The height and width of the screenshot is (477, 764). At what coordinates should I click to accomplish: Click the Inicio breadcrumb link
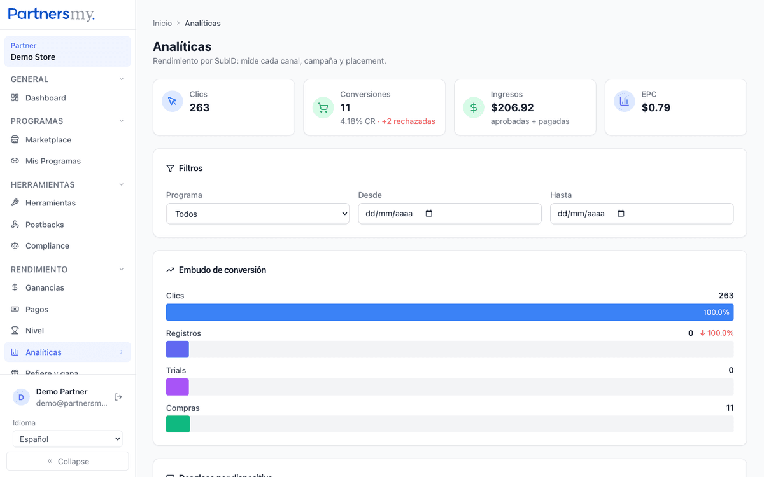point(162,23)
